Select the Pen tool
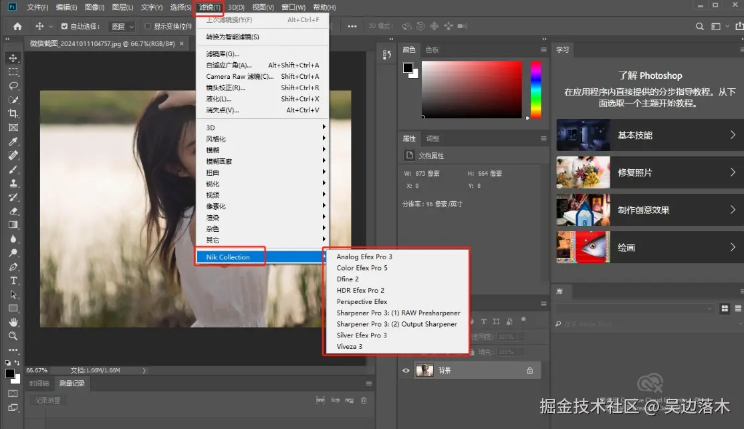The height and width of the screenshot is (429, 744). click(x=13, y=267)
